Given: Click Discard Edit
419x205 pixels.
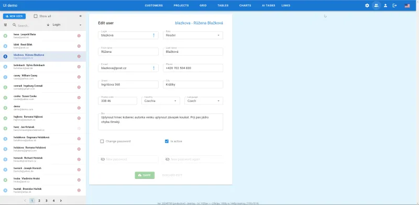Looking at the screenshot, I should tap(172, 175).
